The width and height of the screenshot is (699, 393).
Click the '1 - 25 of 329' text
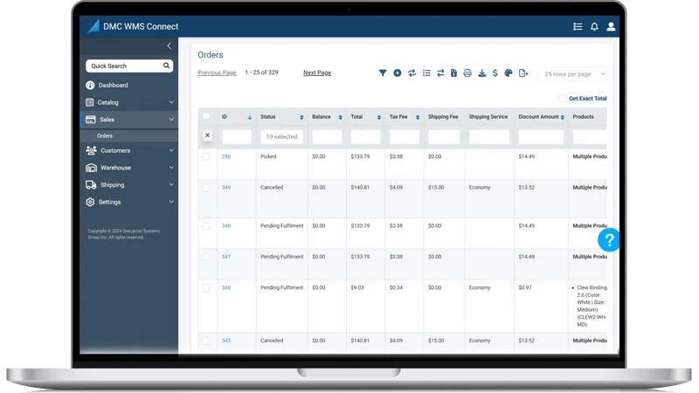261,72
